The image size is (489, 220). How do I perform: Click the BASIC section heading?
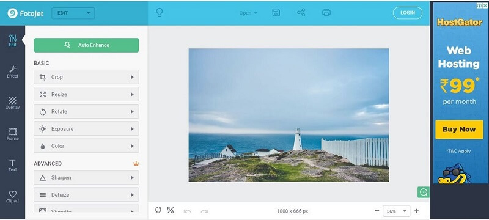coord(42,63)
